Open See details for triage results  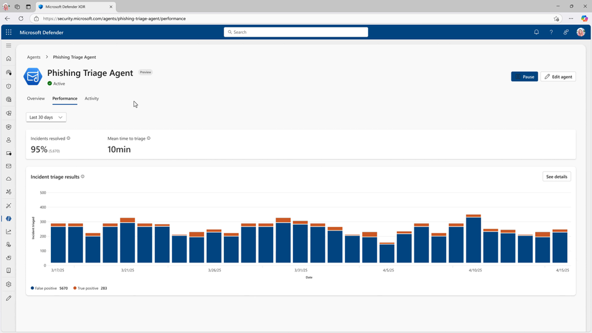coord(556,177)
